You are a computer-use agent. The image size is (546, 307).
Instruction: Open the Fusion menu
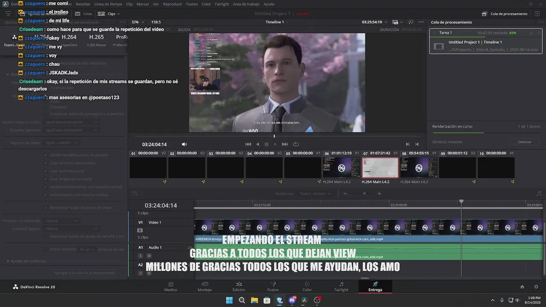point(192,4)
